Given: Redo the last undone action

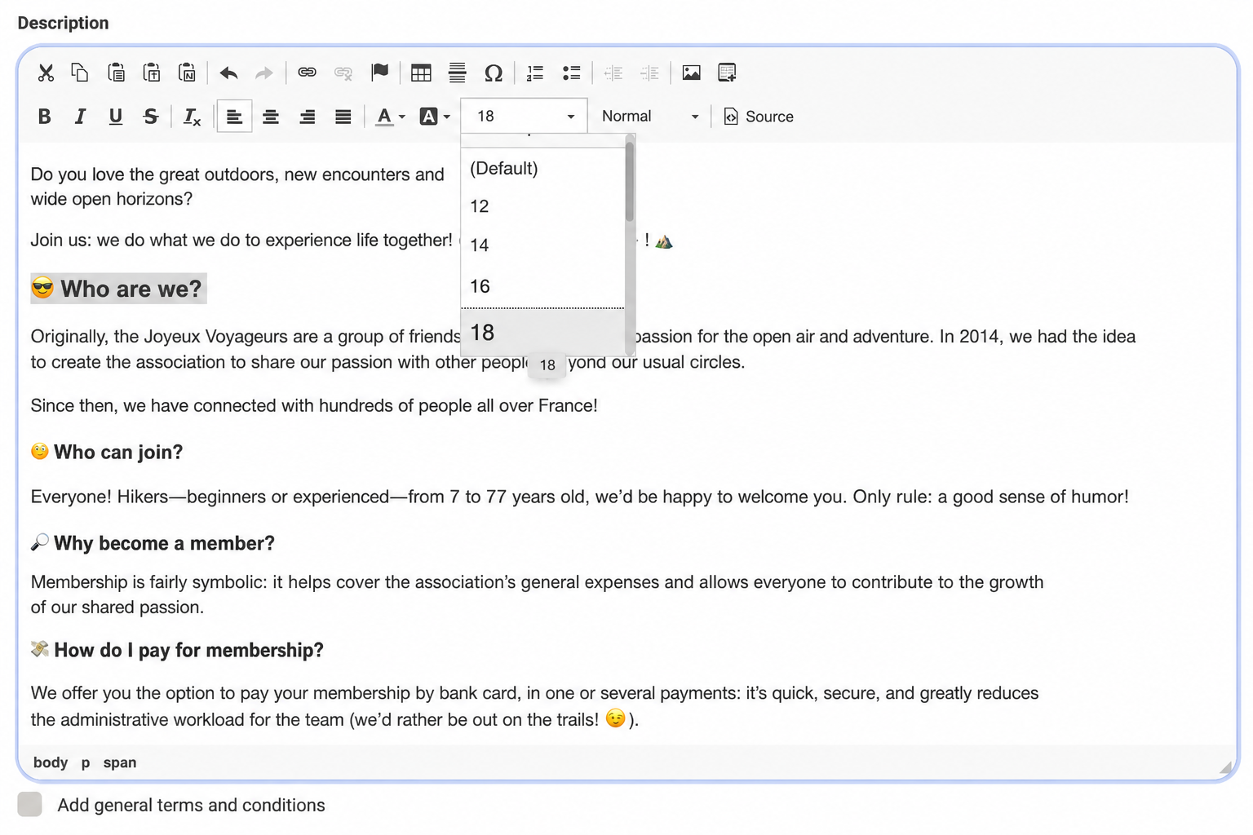Looking at the screenshot, I should coord(263,73).
